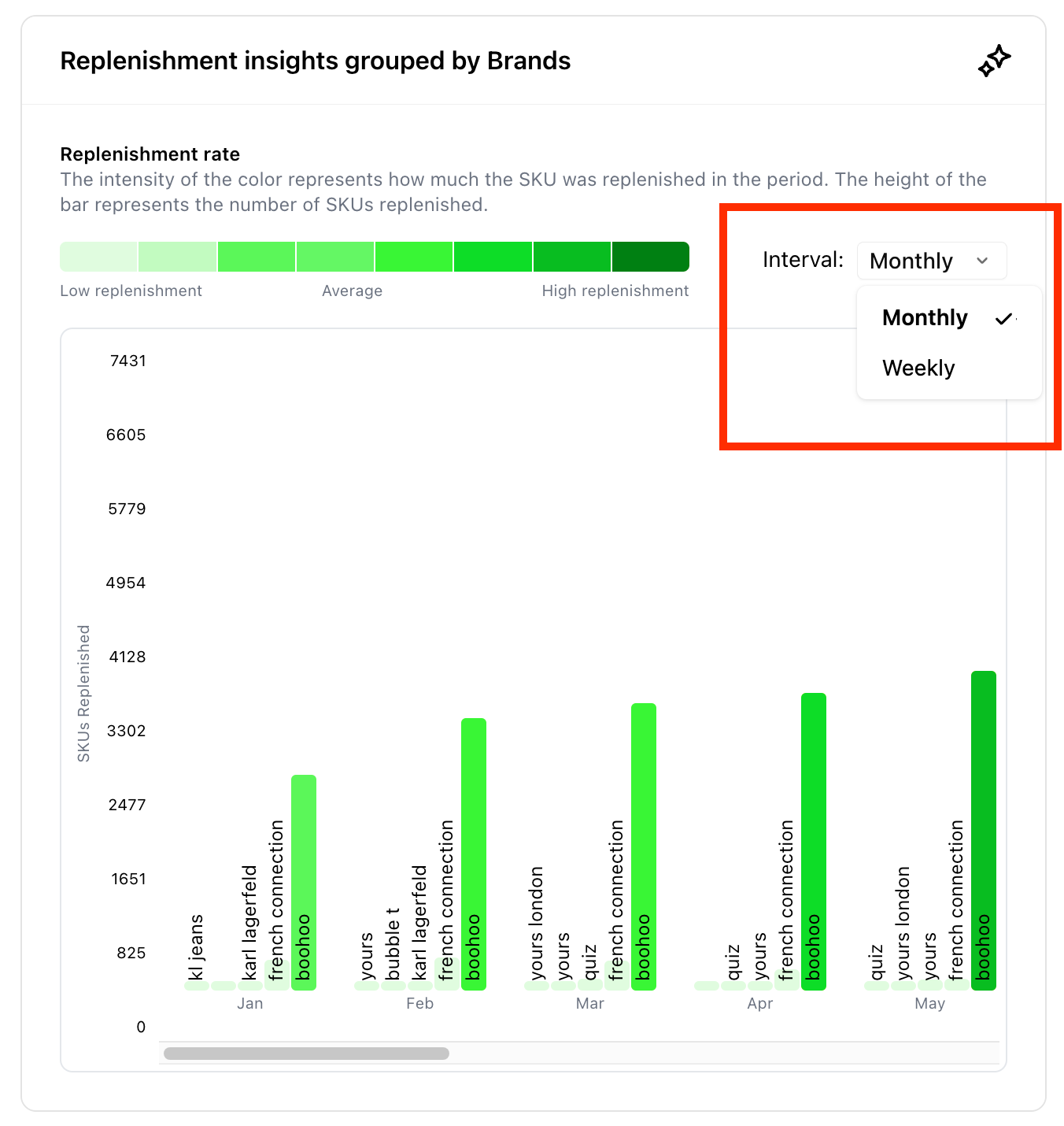Click the Feb axis label
This screenshot has width=1064, height=1126.
[420, 1003]
